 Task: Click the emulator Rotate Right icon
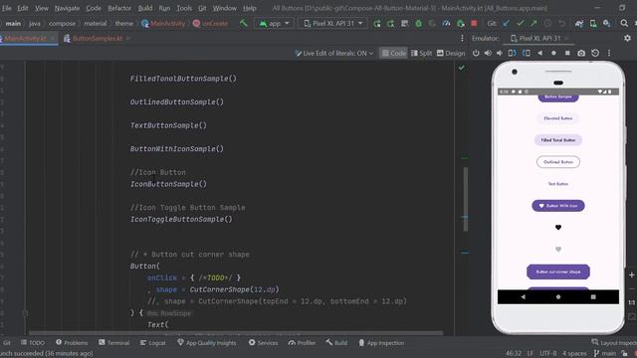pyautogui.click(x=527, y=53)
